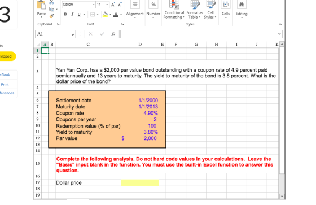The width and height of the screenshot is (316, 205).
Task: Open Conditional Formatting menu
Action: [x=174, y=10]
